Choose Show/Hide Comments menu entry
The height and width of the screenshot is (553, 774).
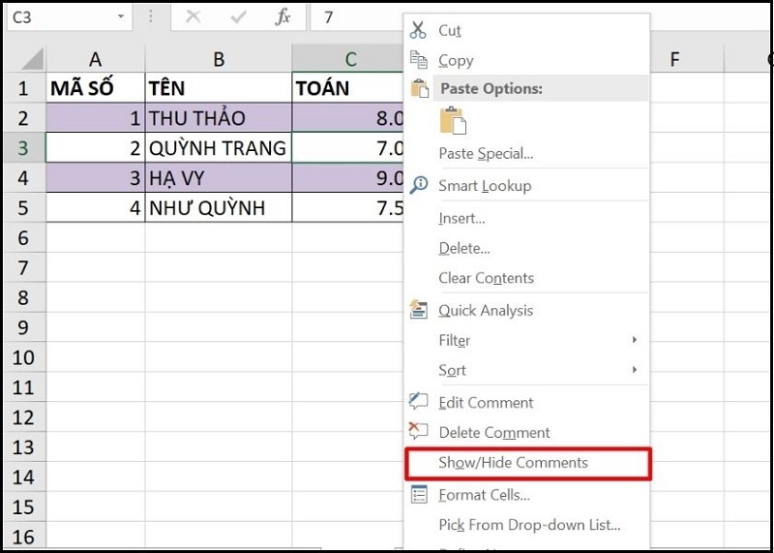[513, 463]
